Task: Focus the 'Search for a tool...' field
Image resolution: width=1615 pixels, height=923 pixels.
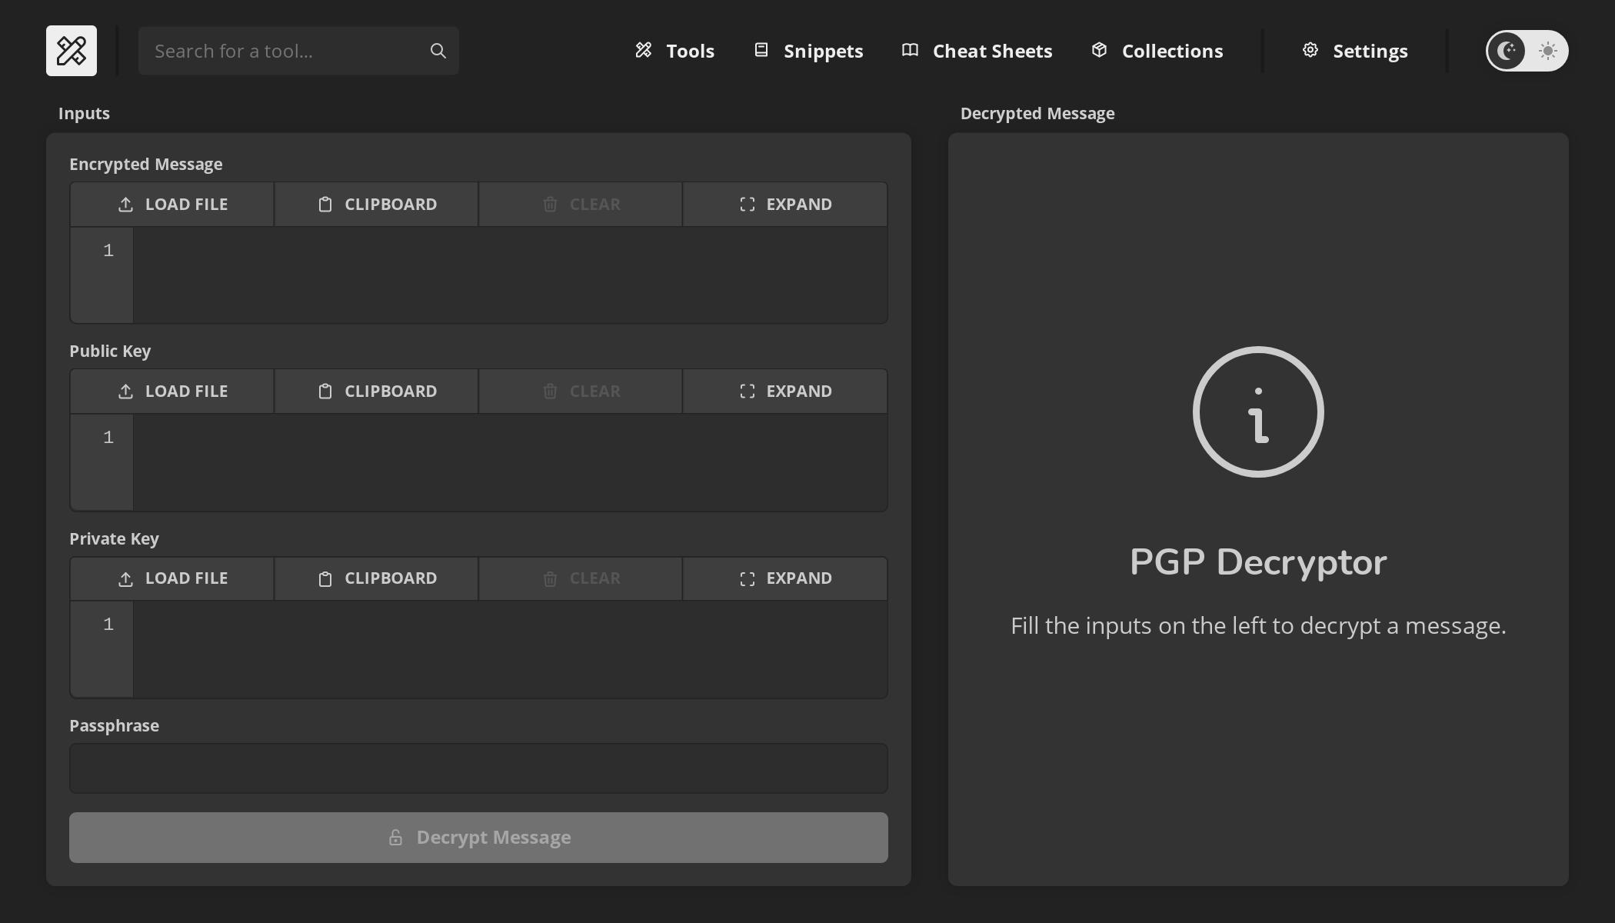Action: tap(298, 51)
